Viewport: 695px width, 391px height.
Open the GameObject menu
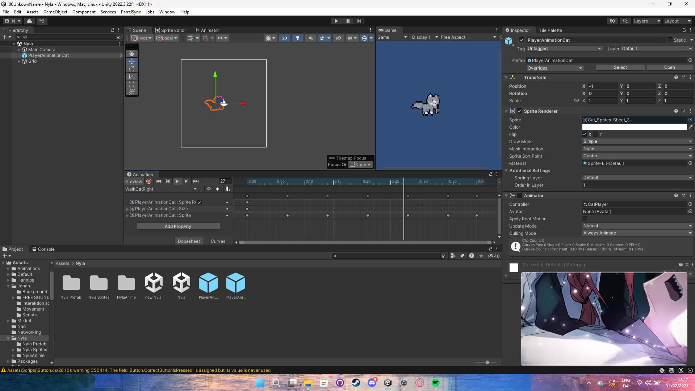55,12
